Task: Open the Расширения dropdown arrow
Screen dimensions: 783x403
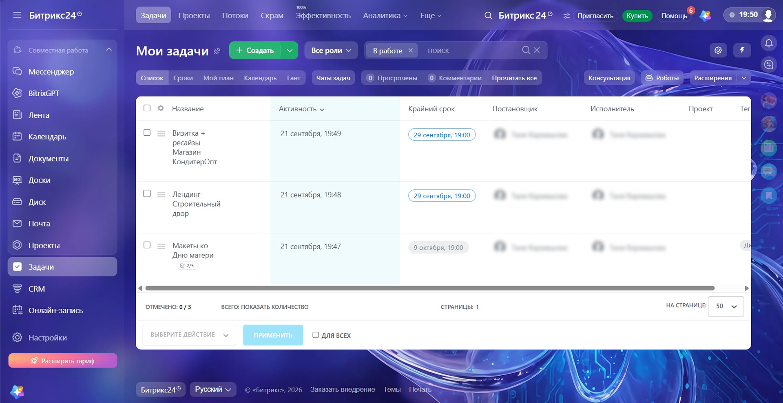Action: (744, 78)
